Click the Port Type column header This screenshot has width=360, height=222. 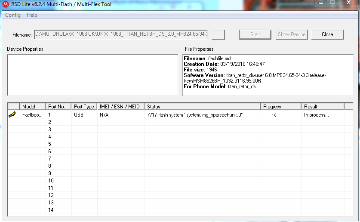point(84,107)
